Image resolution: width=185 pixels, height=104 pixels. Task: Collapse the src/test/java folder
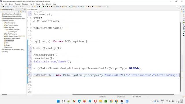coord(3,27)
